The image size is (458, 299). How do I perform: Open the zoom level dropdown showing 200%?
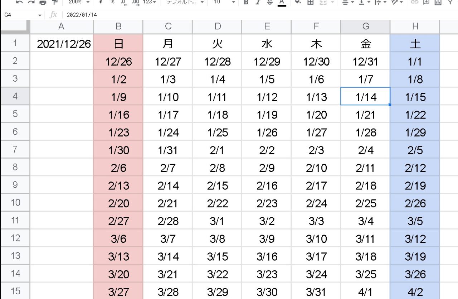point(77,3)
